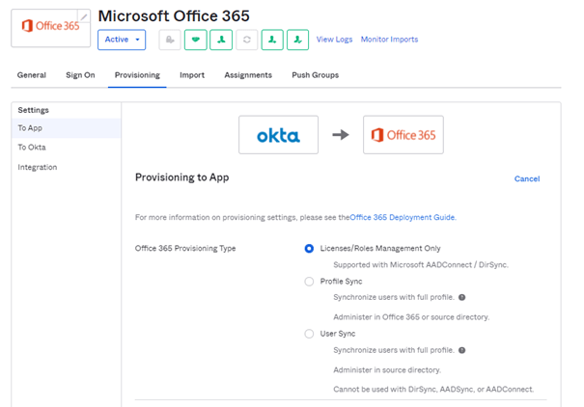The image size is (584, 407).
Task: Click the greyed-out key icon button
Action: [170, 40]
